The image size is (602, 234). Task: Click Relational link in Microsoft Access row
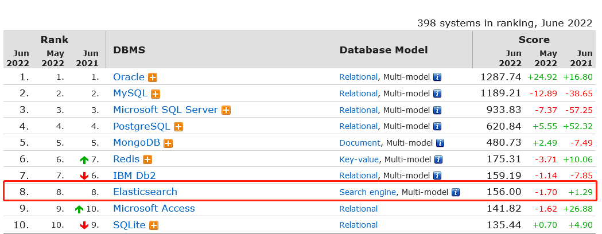[x=359, y=209]
